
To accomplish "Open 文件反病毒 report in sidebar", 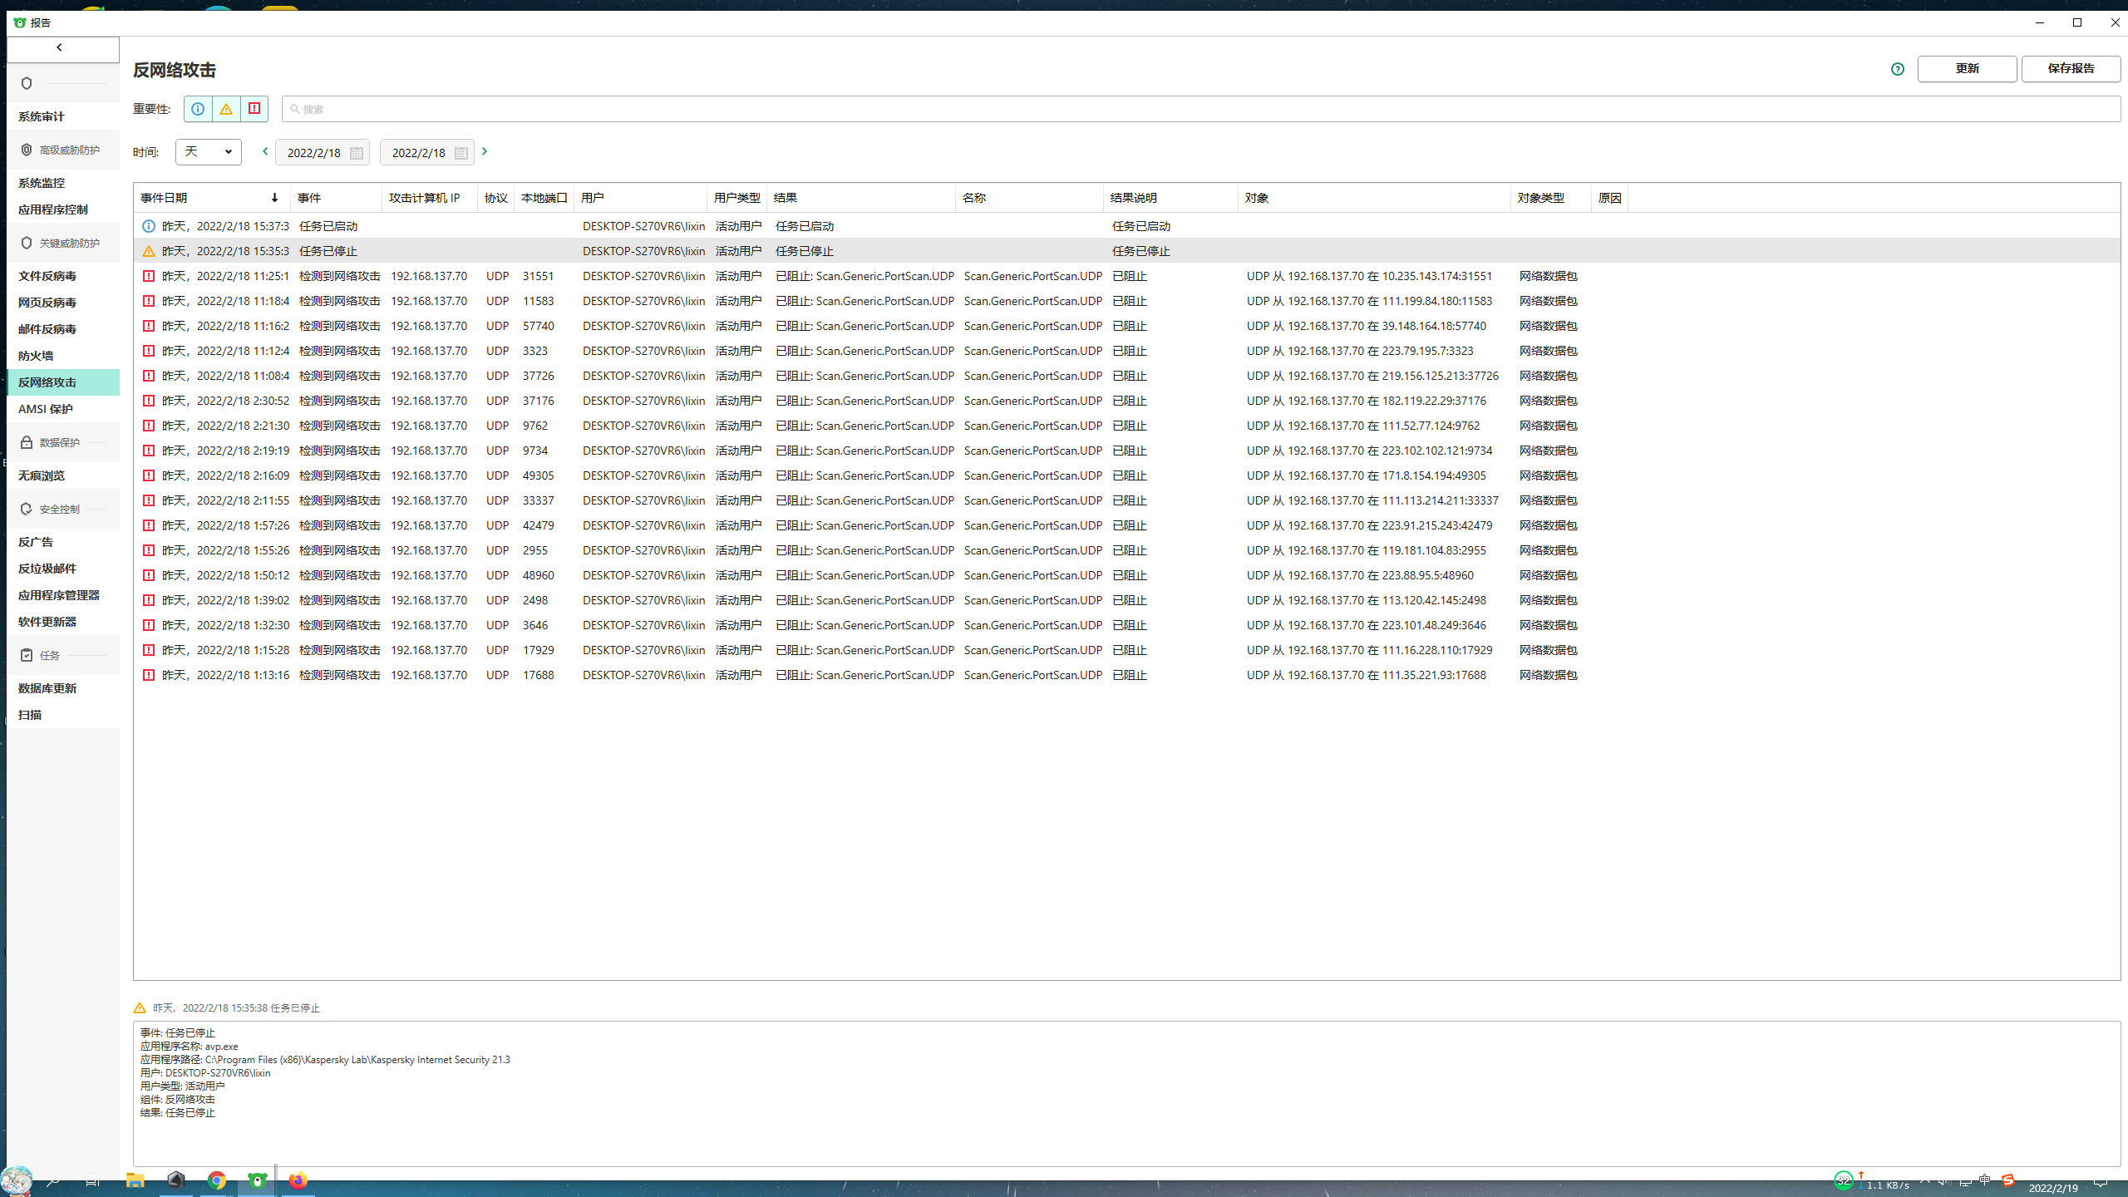I will 47,276.
